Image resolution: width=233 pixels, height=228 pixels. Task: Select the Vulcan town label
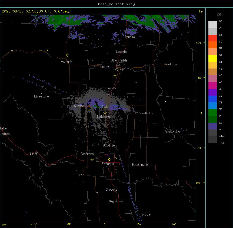tap(147, 214)
